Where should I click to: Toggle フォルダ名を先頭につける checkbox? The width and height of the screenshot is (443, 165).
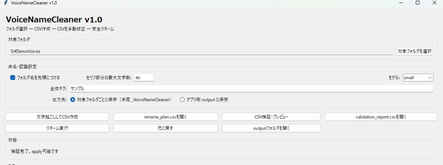coord(13,78)
